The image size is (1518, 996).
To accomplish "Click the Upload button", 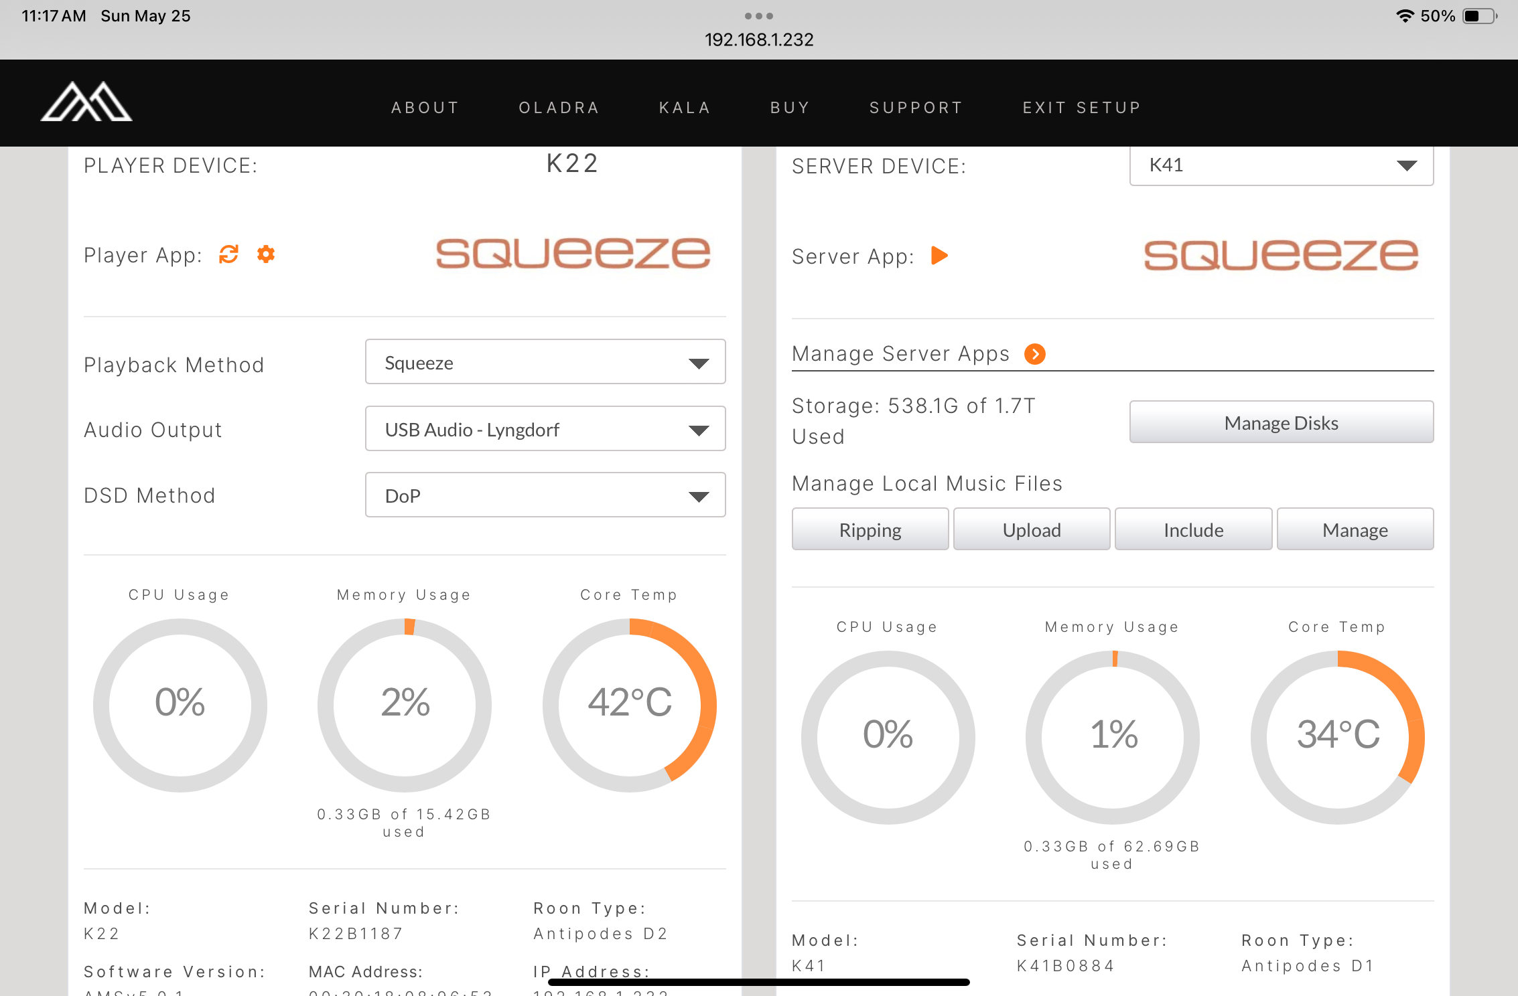I will tap(1032, 529).
